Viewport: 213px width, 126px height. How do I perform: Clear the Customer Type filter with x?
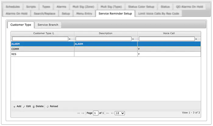pos(70,39)
